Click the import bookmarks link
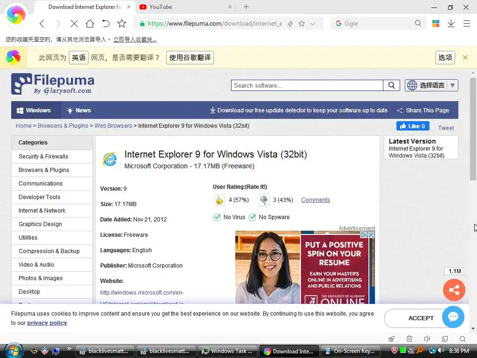Viewport: 477px width, 358px height. pyautogui.click(x=135, y=40)
